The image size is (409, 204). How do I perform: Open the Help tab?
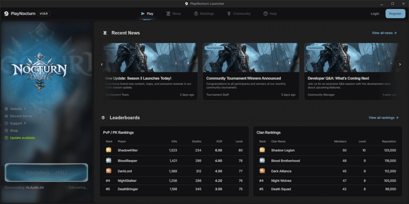click(x=270, y=14)
